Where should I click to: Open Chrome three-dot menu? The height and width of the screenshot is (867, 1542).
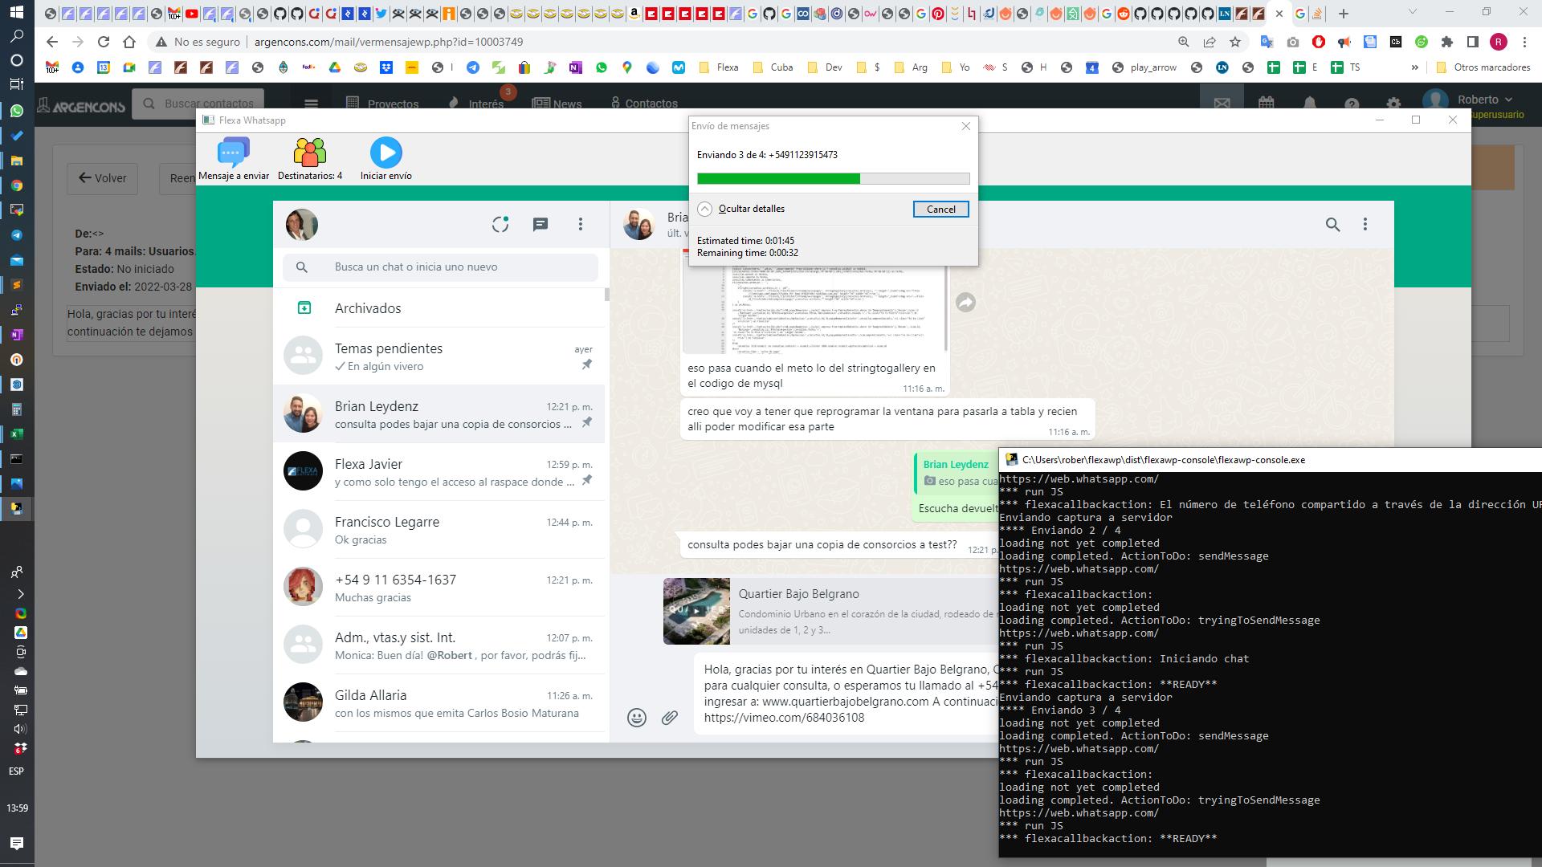coord(1524,42)
